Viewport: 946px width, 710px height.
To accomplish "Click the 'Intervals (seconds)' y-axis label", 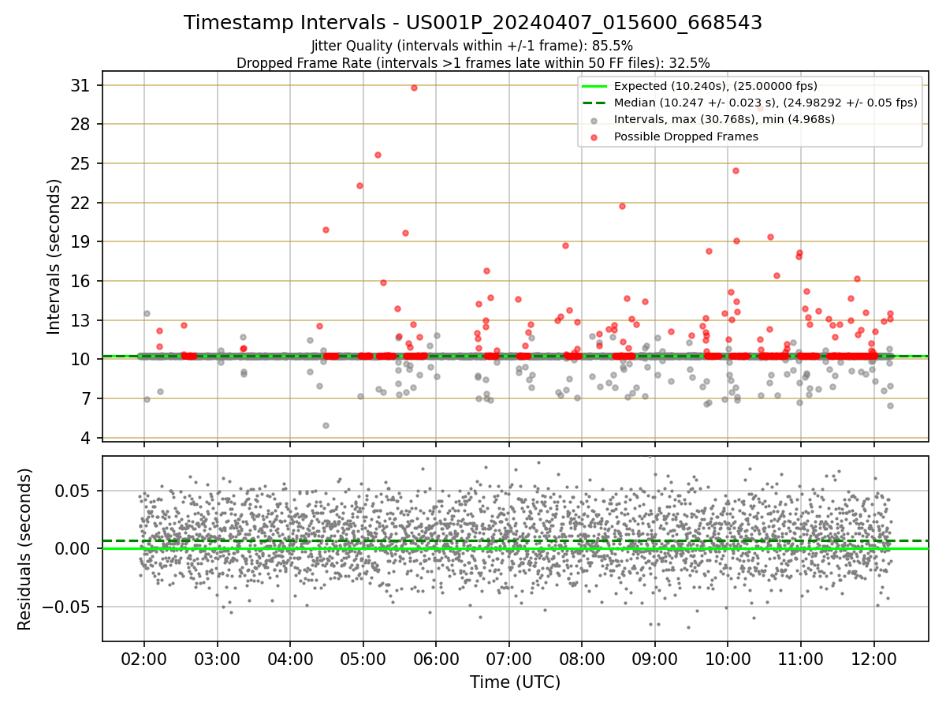I will click(54, 256).
